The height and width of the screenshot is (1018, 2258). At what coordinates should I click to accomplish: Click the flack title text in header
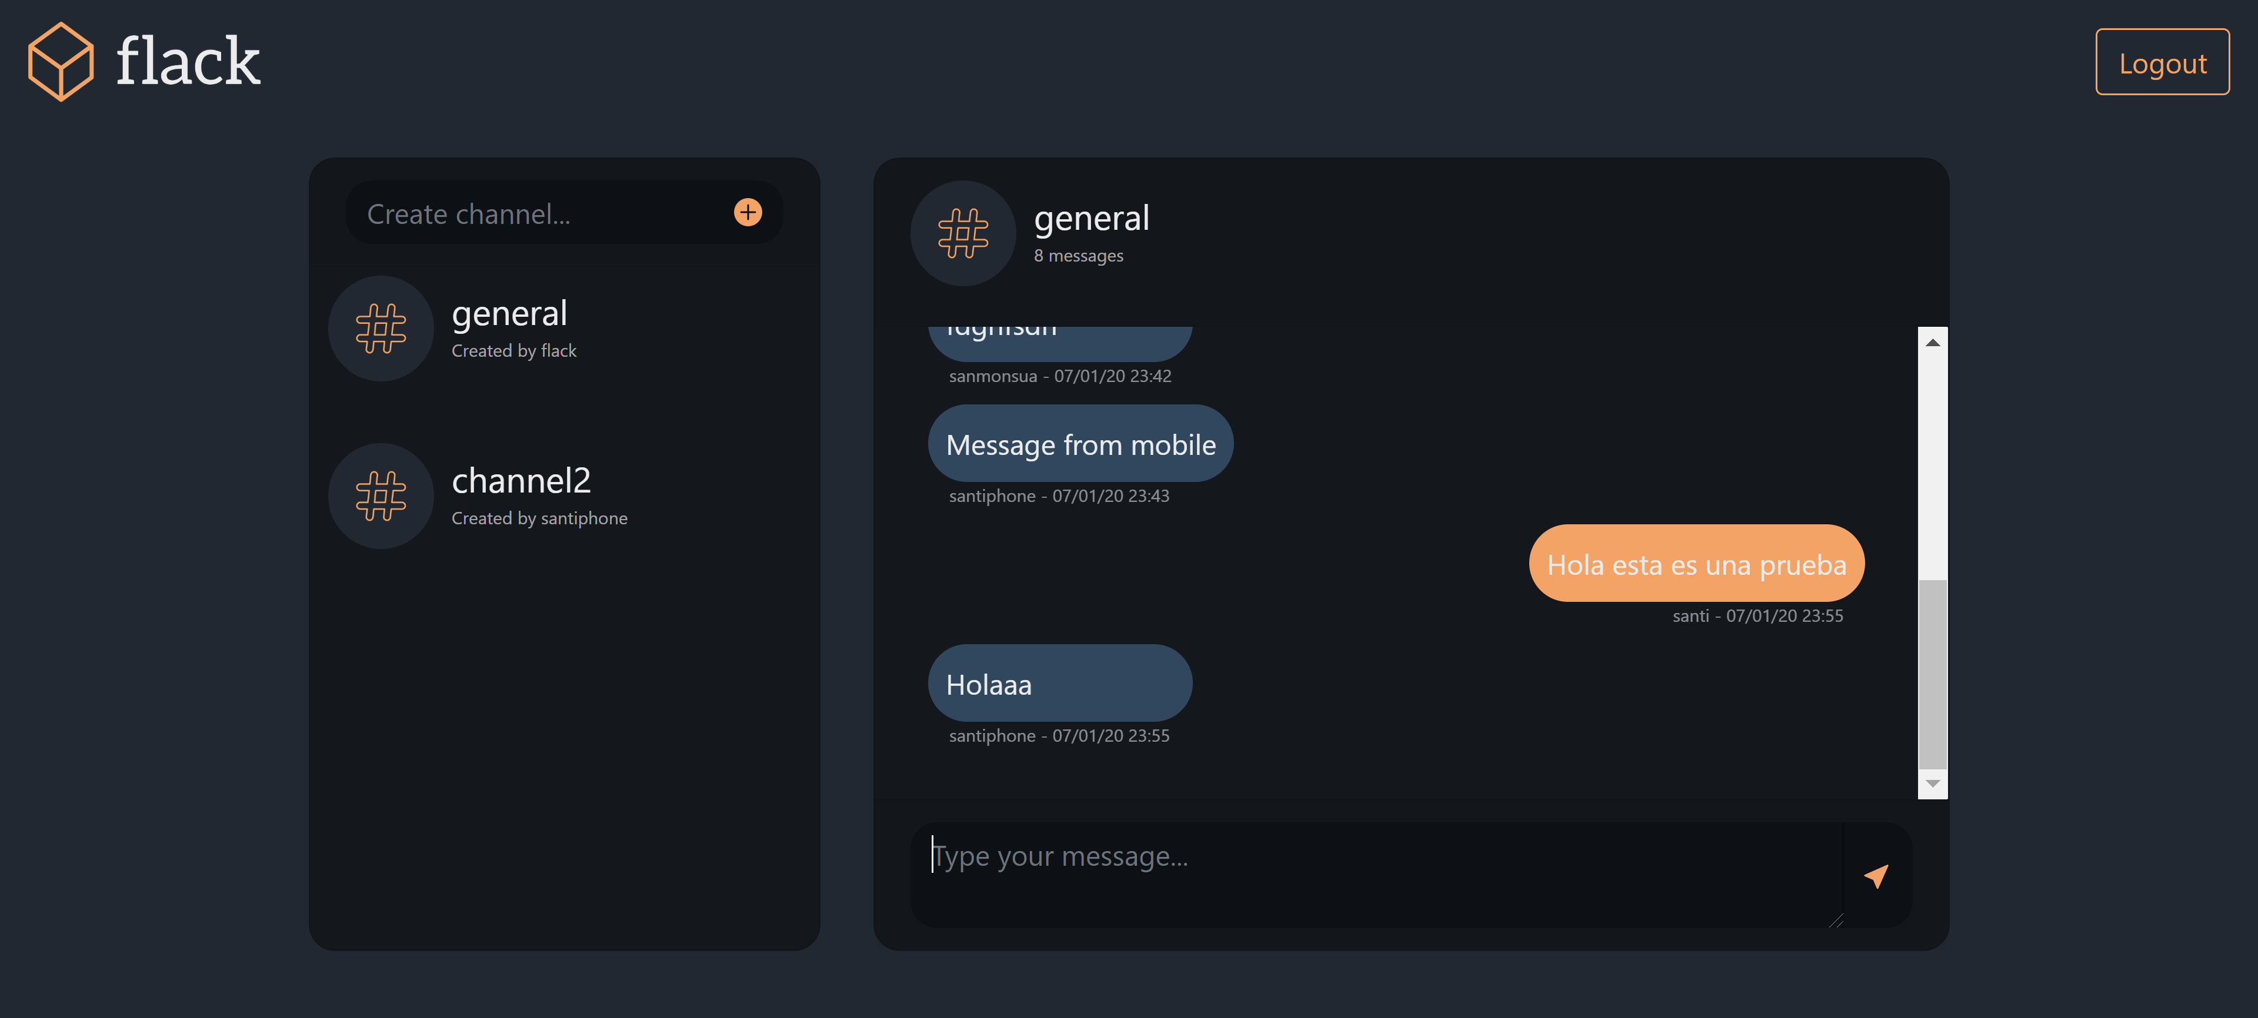[188, 61]
